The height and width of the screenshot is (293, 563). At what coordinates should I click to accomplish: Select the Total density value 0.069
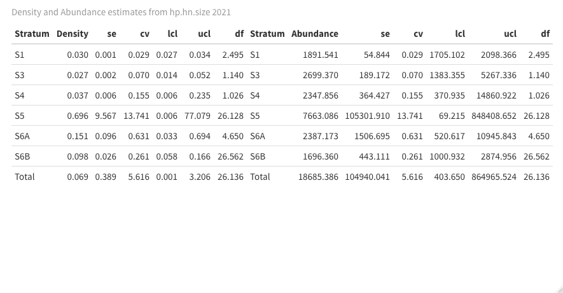point(78,177)
